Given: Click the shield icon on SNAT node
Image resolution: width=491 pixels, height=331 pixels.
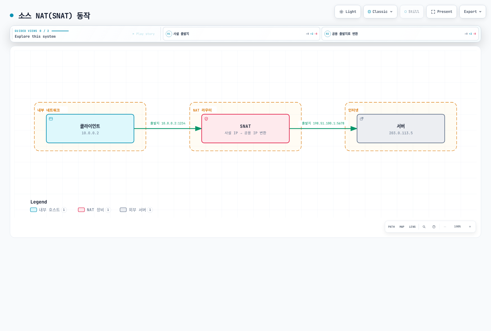Looking at the screenshot, I should [x=206, y=119].
